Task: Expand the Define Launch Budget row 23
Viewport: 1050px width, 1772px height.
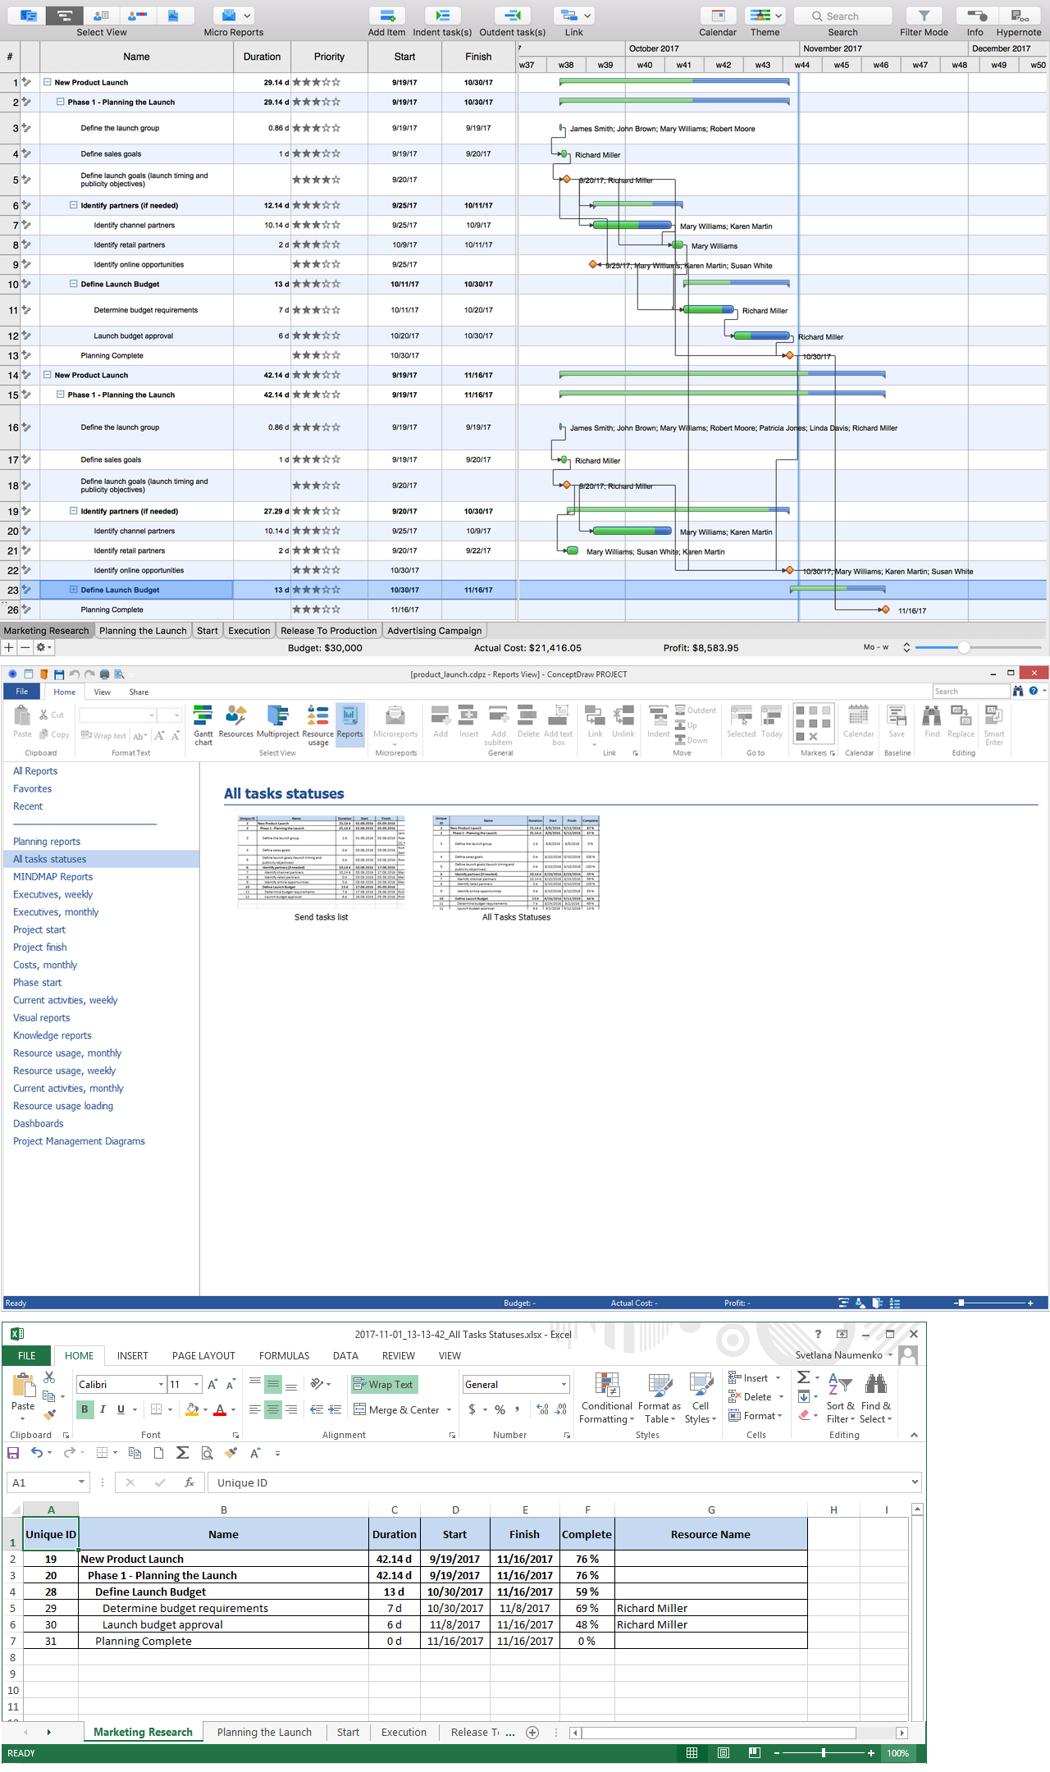Action: [x=74, y=590]
